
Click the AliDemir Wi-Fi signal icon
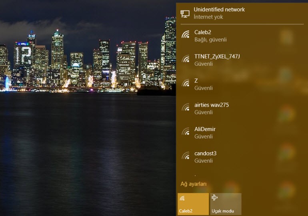[x=185, y=132]
